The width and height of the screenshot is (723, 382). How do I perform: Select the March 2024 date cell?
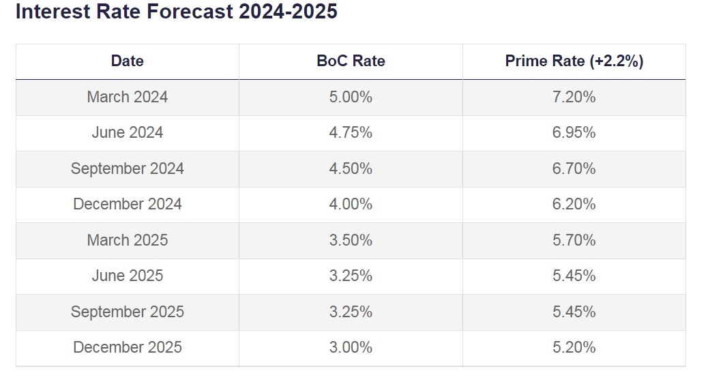pyautogui.click(x=128, y=97)
